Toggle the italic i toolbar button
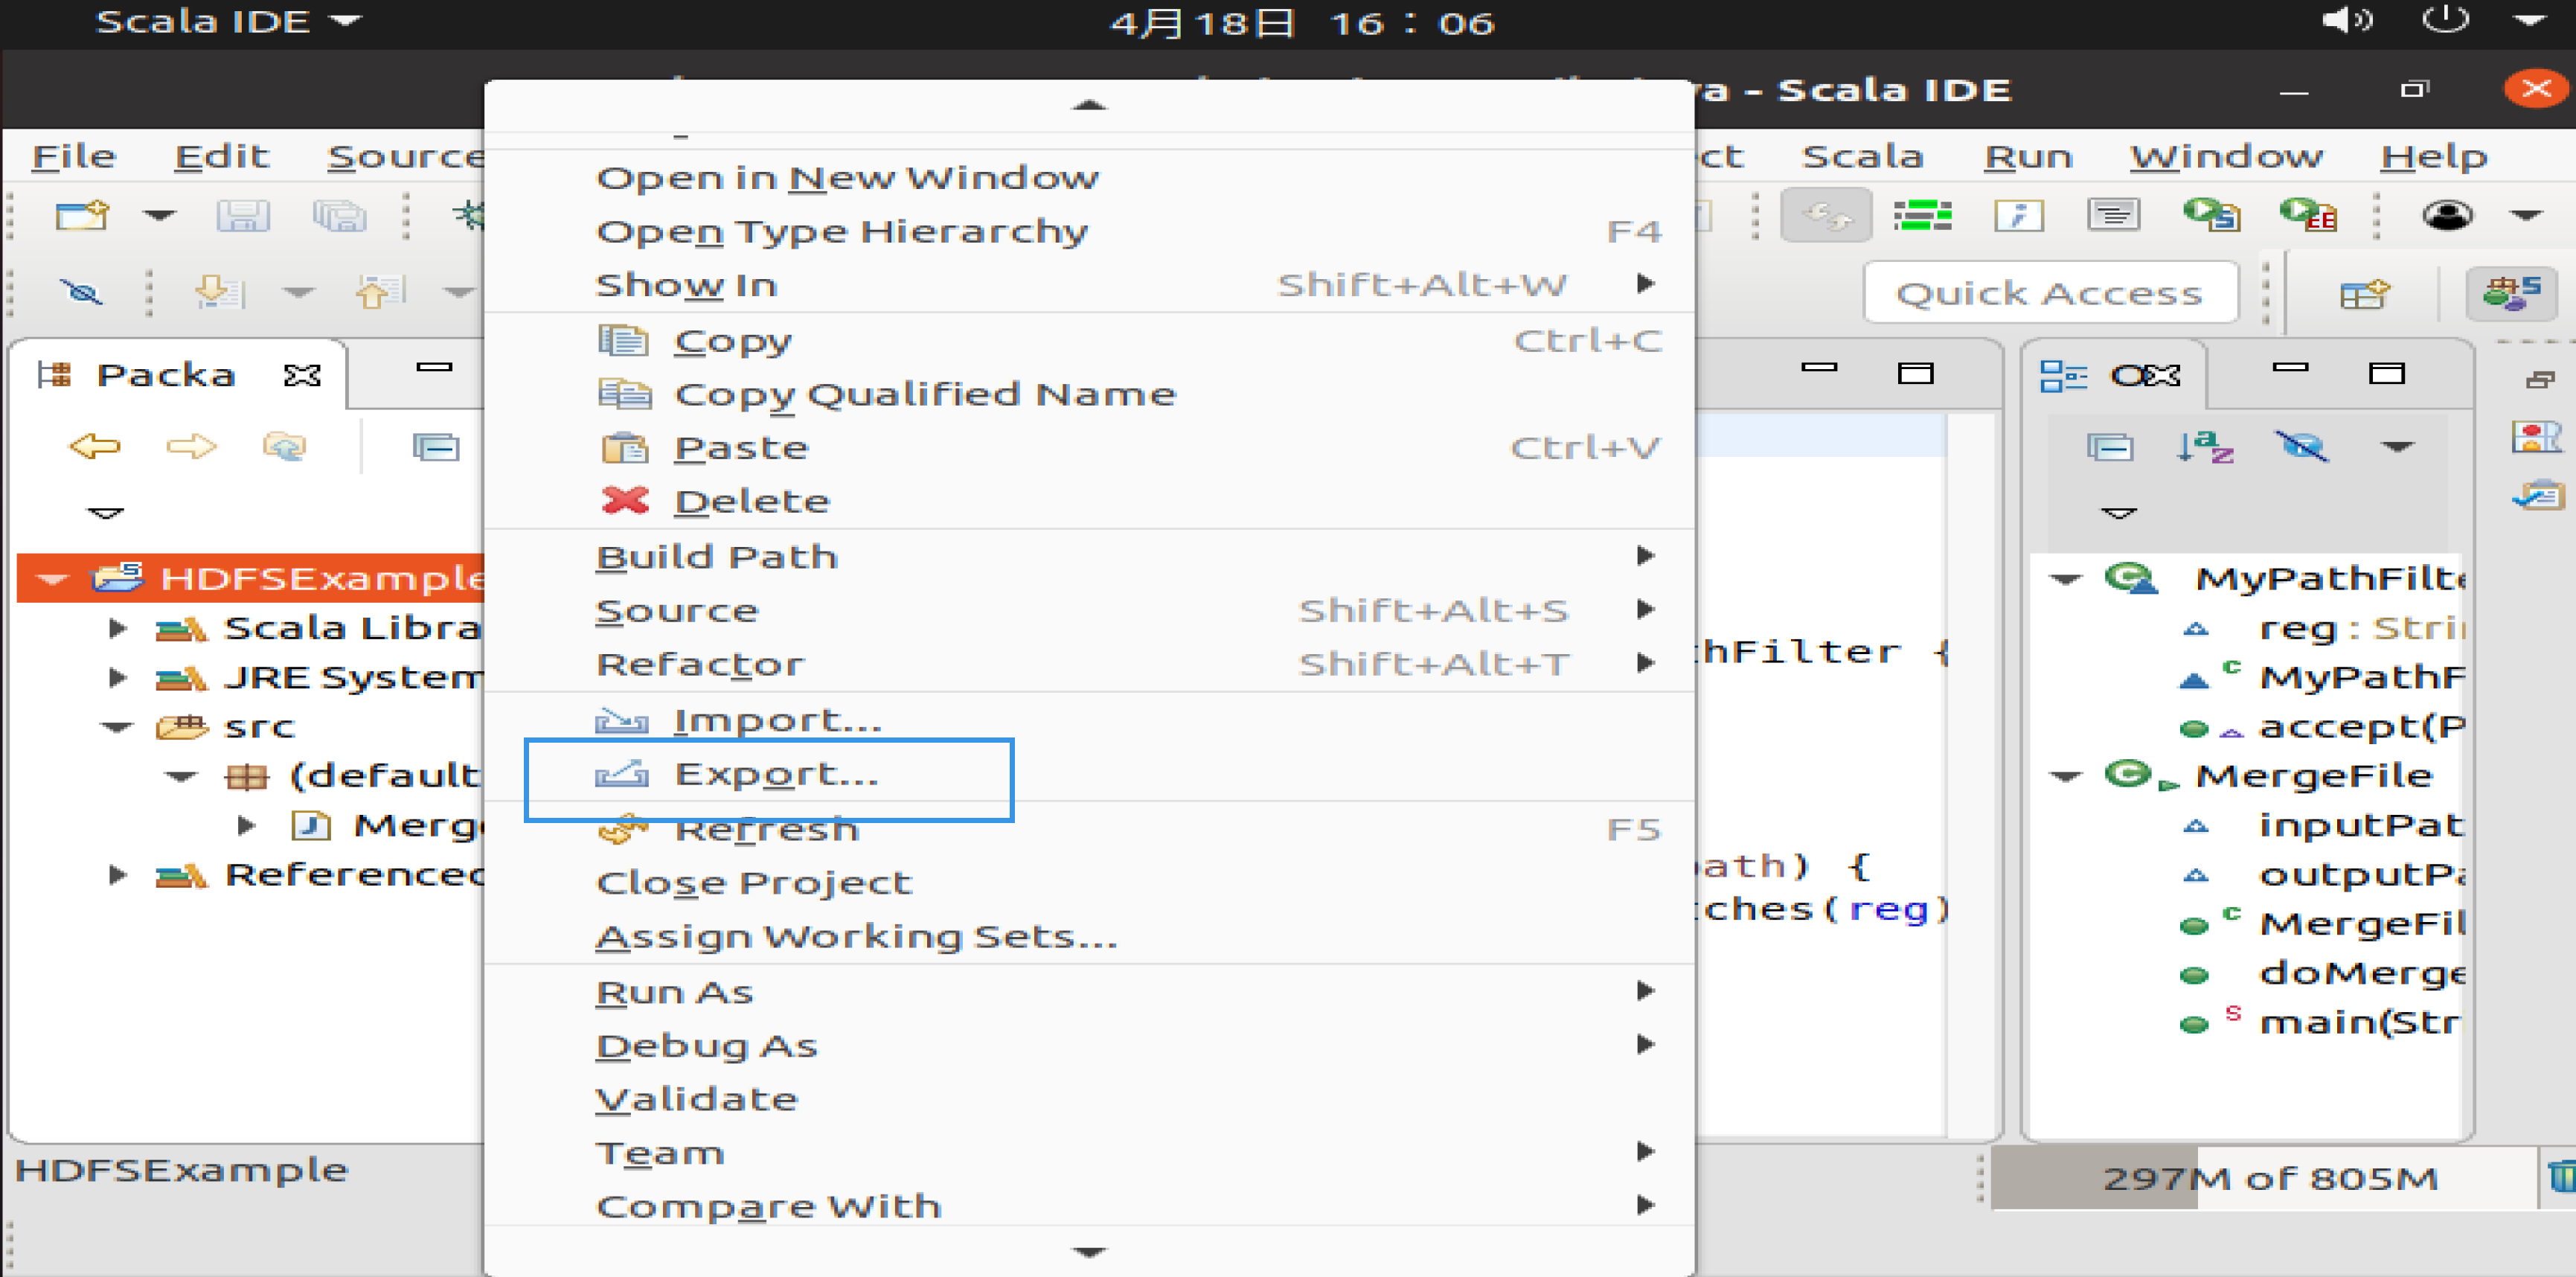 [x=2019, y=215]
